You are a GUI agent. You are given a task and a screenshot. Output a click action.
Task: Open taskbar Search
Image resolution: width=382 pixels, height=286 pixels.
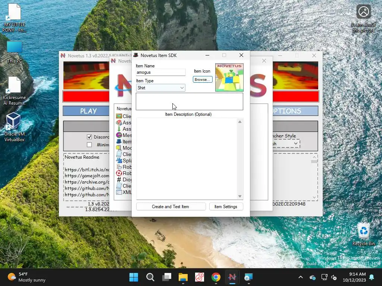coord(150,277)
